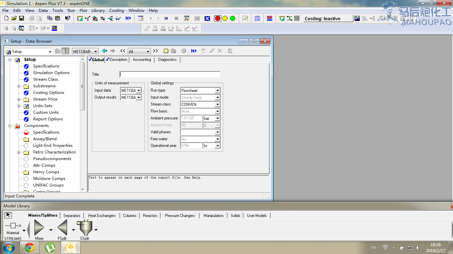The image size is (453, 254).
Task: Click the main toolbar Next (N>) button
Action: pyautogui.click(x=128, y=19)
